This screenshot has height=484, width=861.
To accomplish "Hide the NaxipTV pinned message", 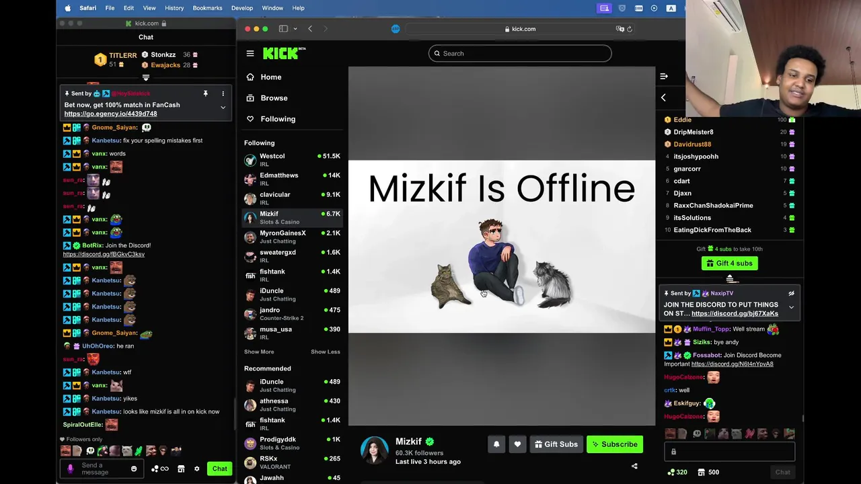I will point(791,293).
